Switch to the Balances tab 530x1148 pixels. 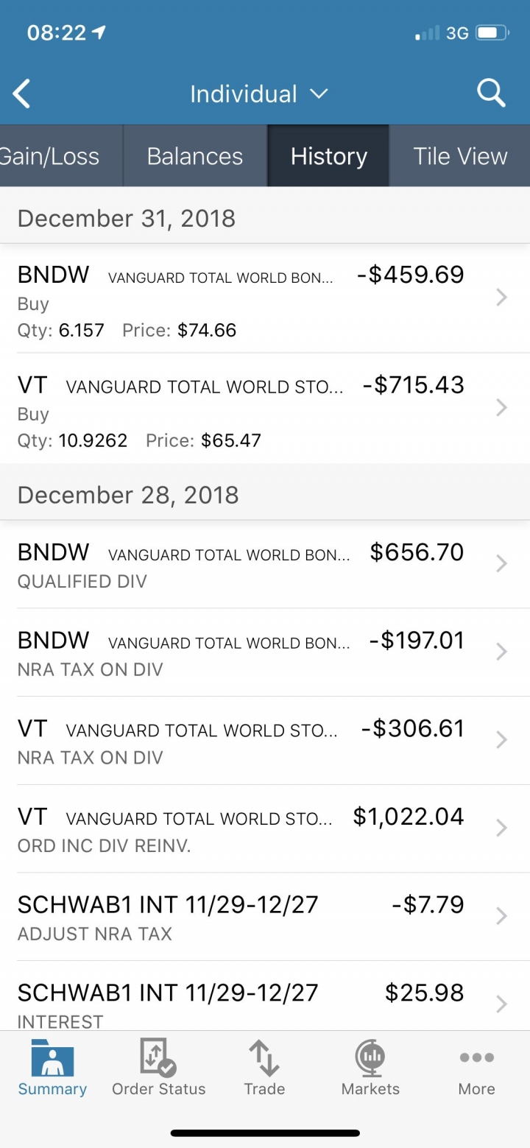[x=194, y=156]
